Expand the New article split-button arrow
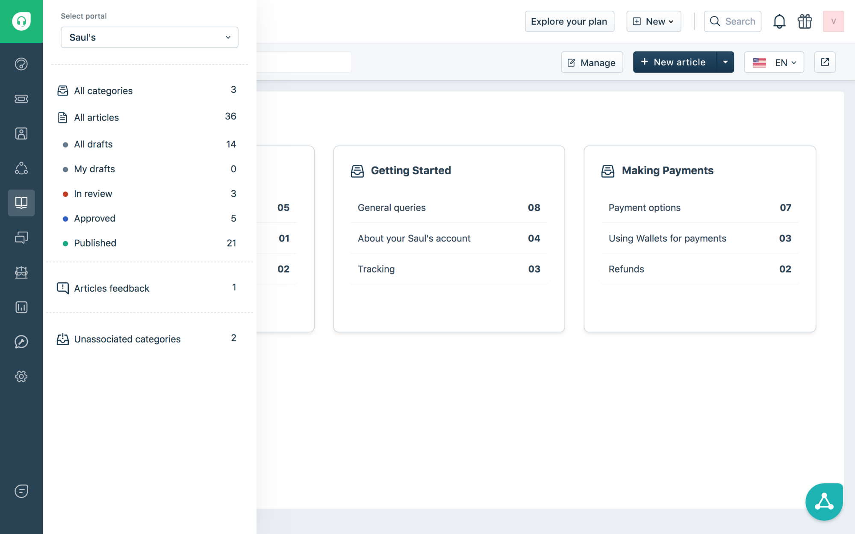This screenshot has width=855, height=534. pyautogui.click(x=725, y=62)
